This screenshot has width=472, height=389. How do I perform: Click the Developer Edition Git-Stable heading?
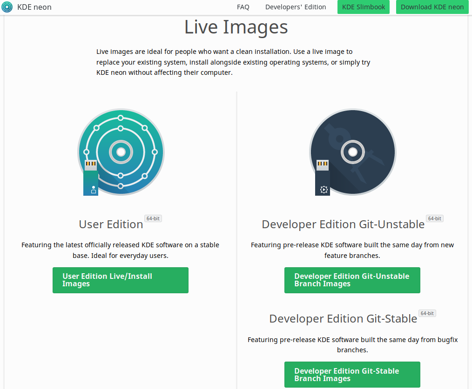(343, 319)
